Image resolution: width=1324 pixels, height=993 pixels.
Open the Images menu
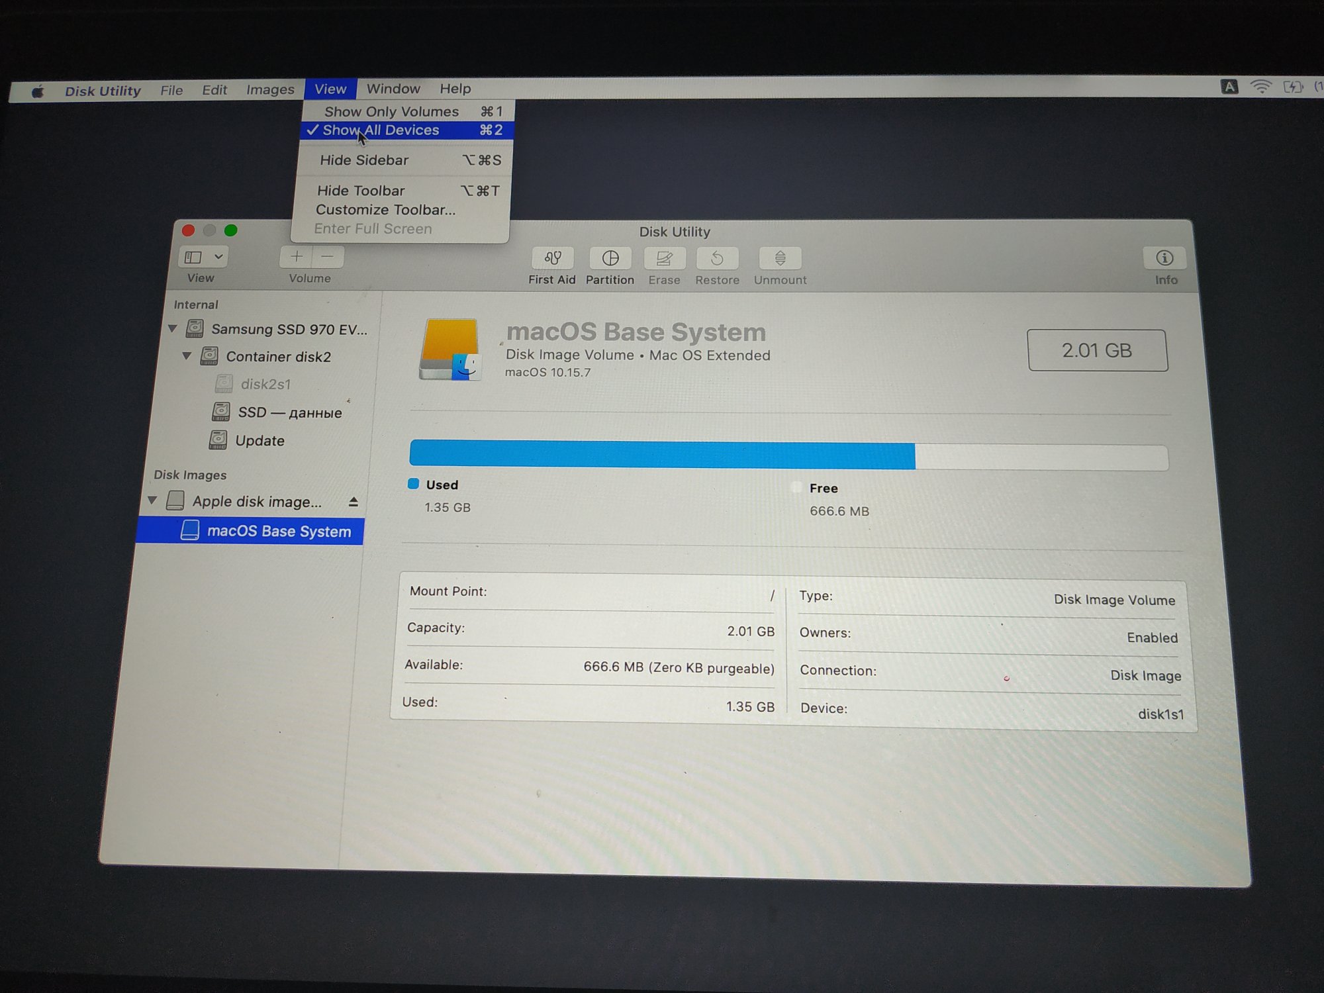click(x=270, y=89)
